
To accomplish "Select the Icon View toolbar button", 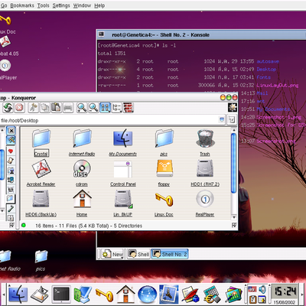I will [x=105, y=108].
